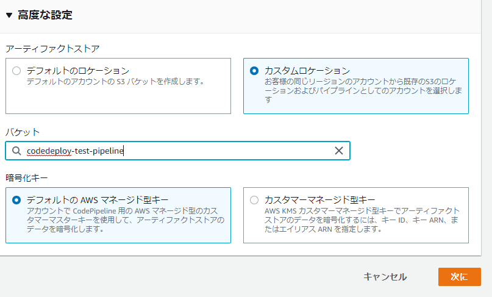
Task: Click the 高度な設定 heading text
Action: click(45, 15)
